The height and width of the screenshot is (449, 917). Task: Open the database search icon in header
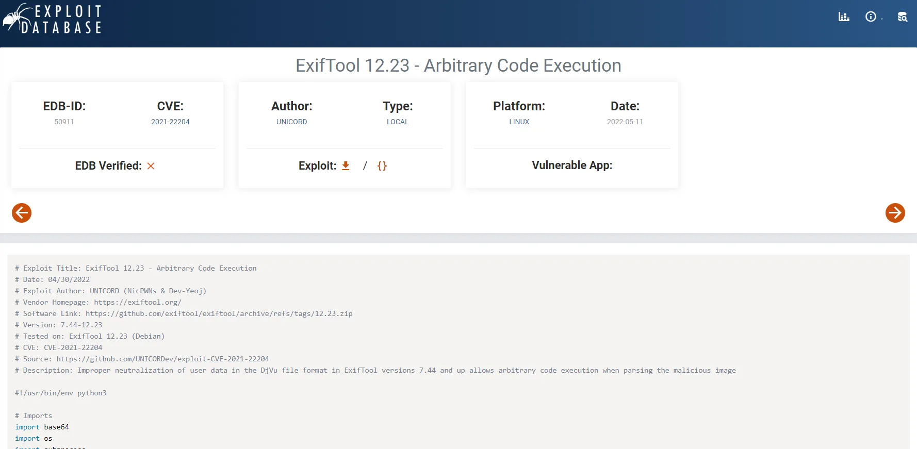pos(903,17)
